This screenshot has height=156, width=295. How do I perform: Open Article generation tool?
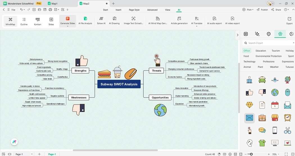click(179, 21)
